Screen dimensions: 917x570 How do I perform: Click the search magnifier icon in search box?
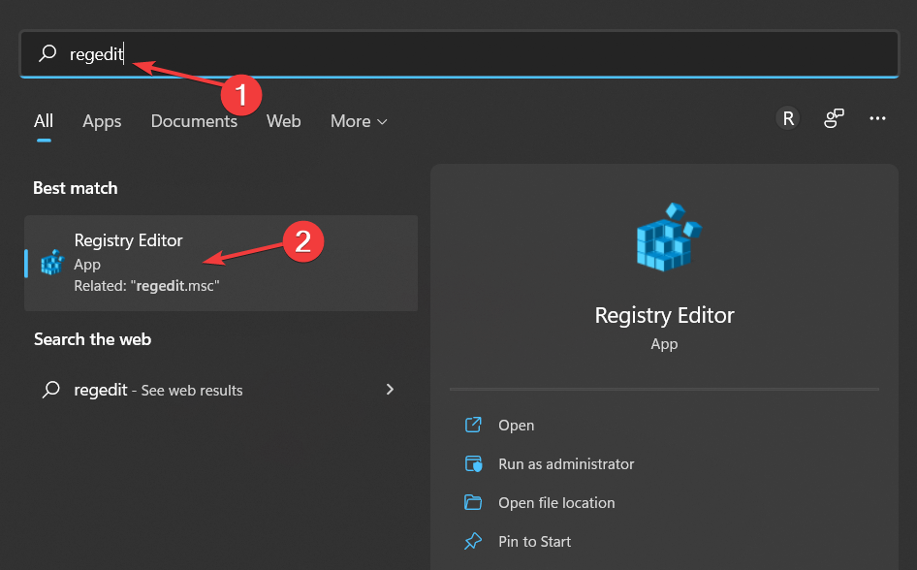[x=47, y=53]
